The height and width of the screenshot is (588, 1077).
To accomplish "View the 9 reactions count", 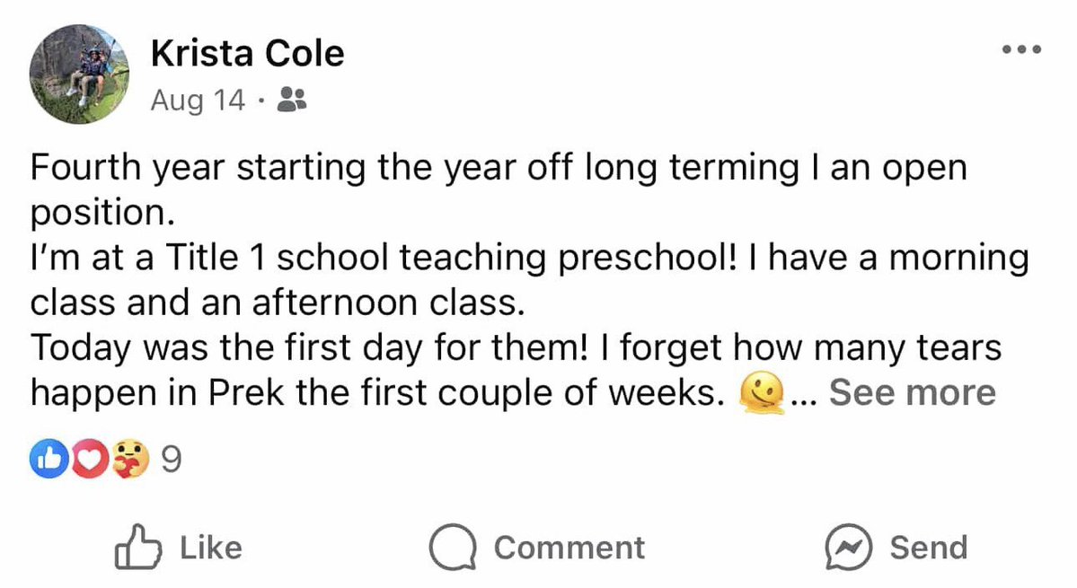I will pos(171,461).
